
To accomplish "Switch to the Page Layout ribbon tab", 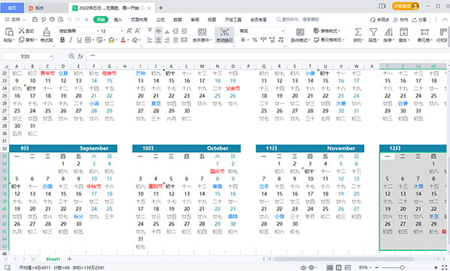I will (x=139, y=19).
